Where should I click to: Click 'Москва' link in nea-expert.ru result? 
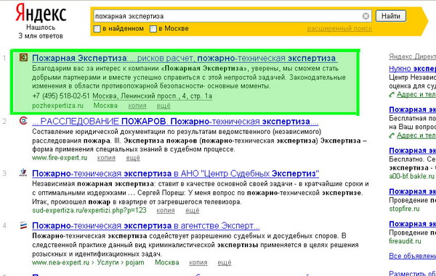167,262
